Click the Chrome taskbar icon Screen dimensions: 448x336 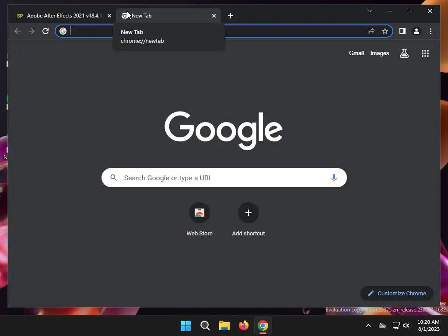263,325
